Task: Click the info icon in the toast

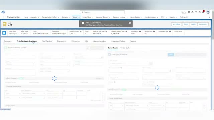Action: coord(83,23)
